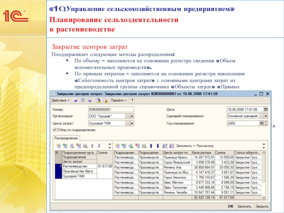The height and width of the screenshot is (213, 284).
Task: Open the Перейти dropdown menu
Action: 119,100
